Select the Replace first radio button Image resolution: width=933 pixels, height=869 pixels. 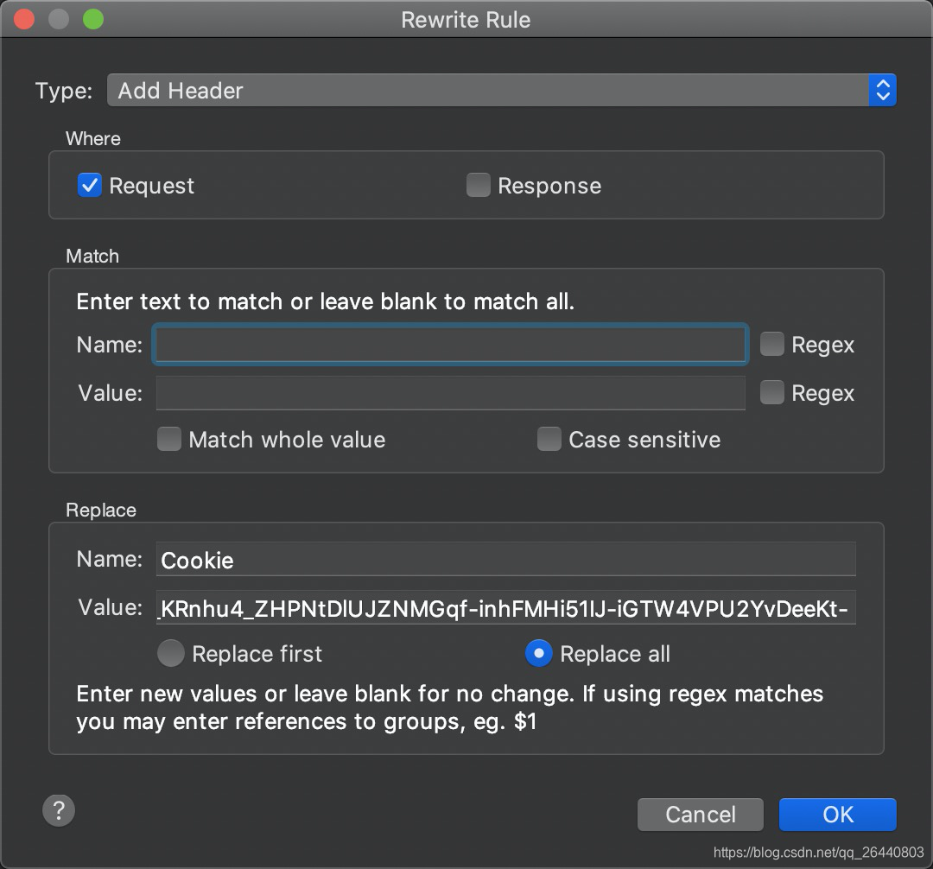tap(171, 653)
